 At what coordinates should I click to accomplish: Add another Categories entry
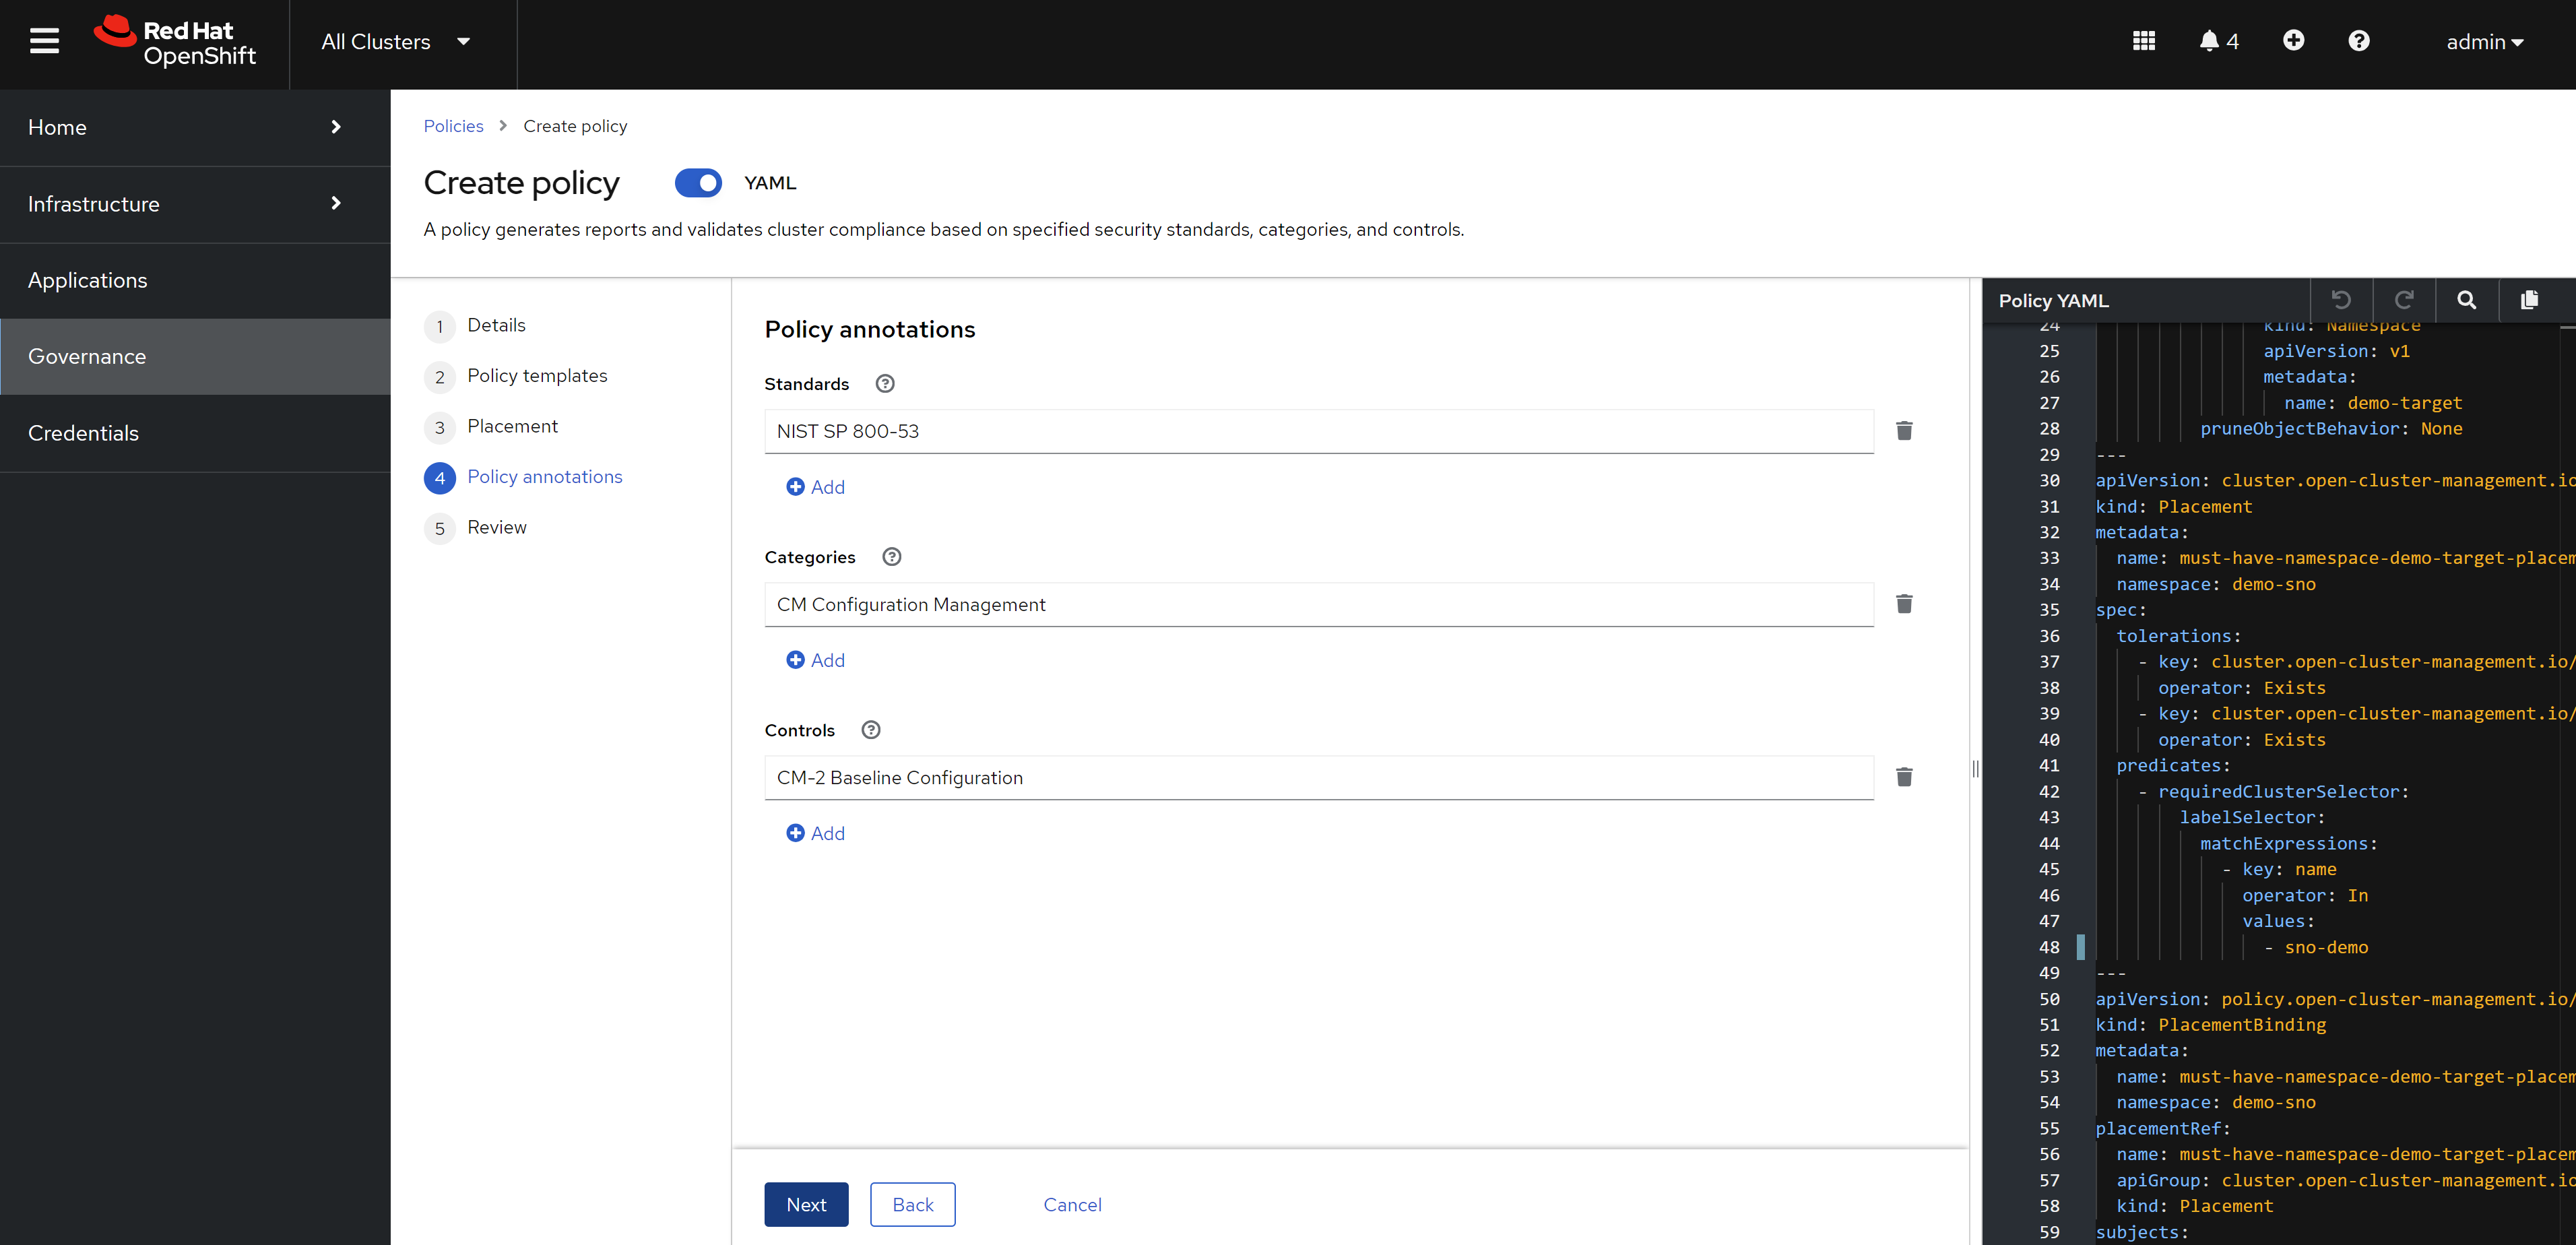[816, 660]
